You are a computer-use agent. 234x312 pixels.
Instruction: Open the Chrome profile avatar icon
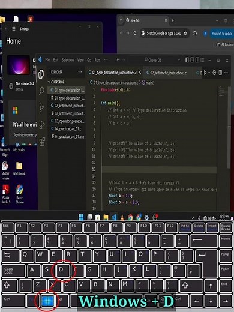tap(205, 34)
